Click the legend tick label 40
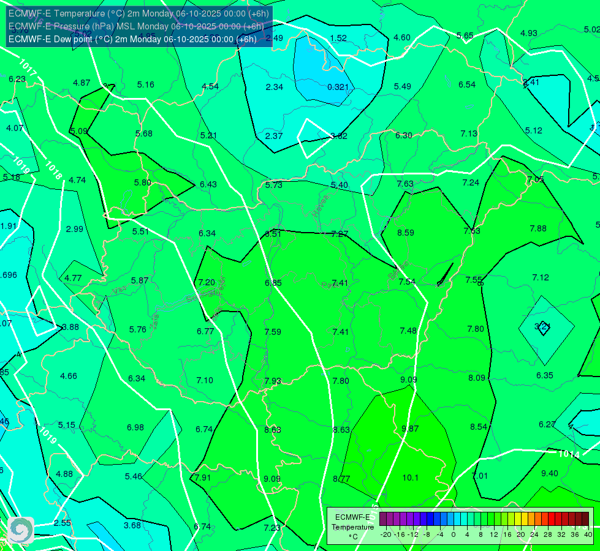Screen dimensions: 600x551 [588, 534]
